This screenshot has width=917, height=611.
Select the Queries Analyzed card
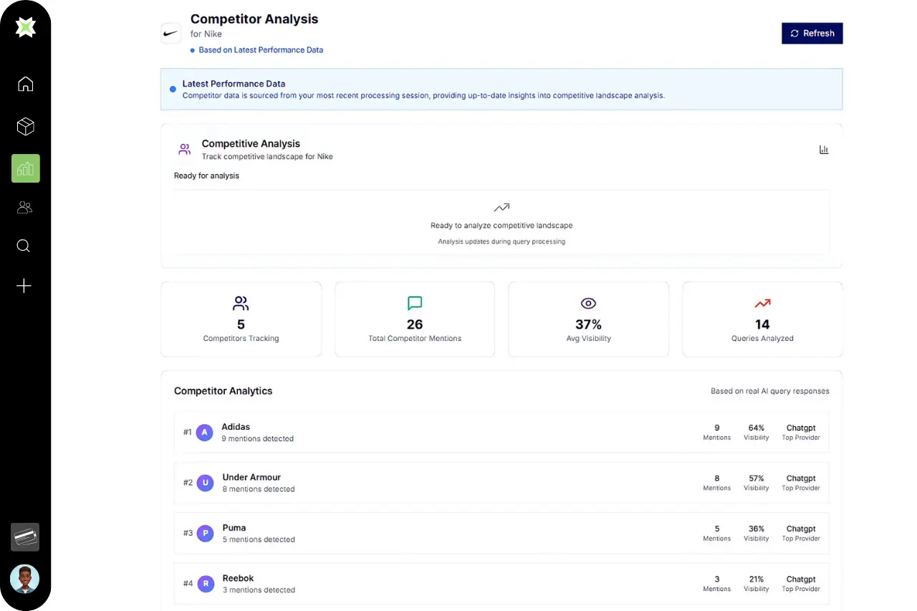tap(762, 319)
